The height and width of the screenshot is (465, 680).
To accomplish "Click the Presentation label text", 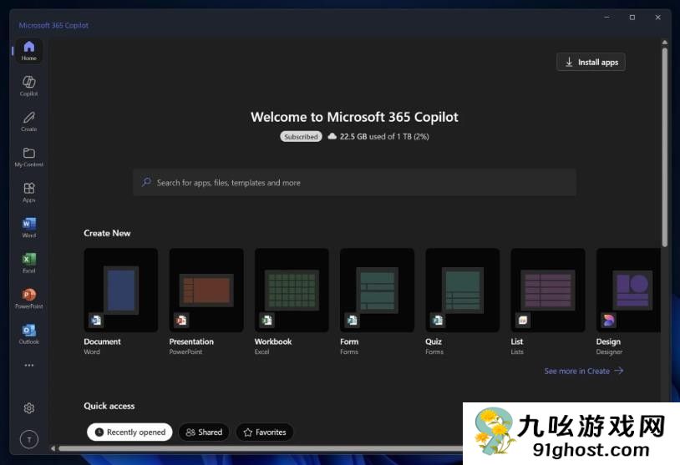I will click(x=191, y=341).
